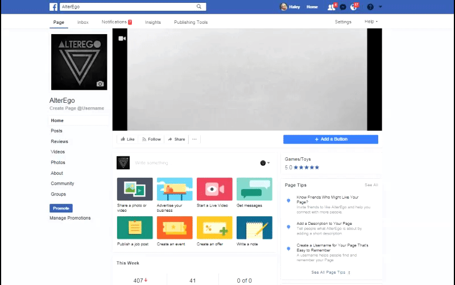Click Create an event tile
The width and height of the screenshot is (455, 285).
click(x=175, y=231)
